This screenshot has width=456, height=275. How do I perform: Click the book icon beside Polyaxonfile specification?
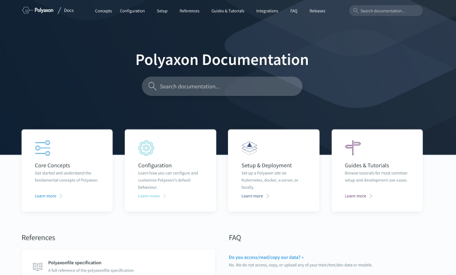(x=38, y=266)
